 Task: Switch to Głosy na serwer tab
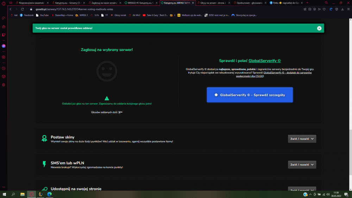[213, 3]
